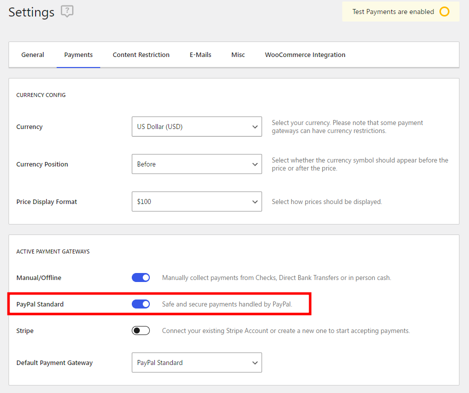Go to the E-Mails tab
469x393 pixels.
(200, 55)
